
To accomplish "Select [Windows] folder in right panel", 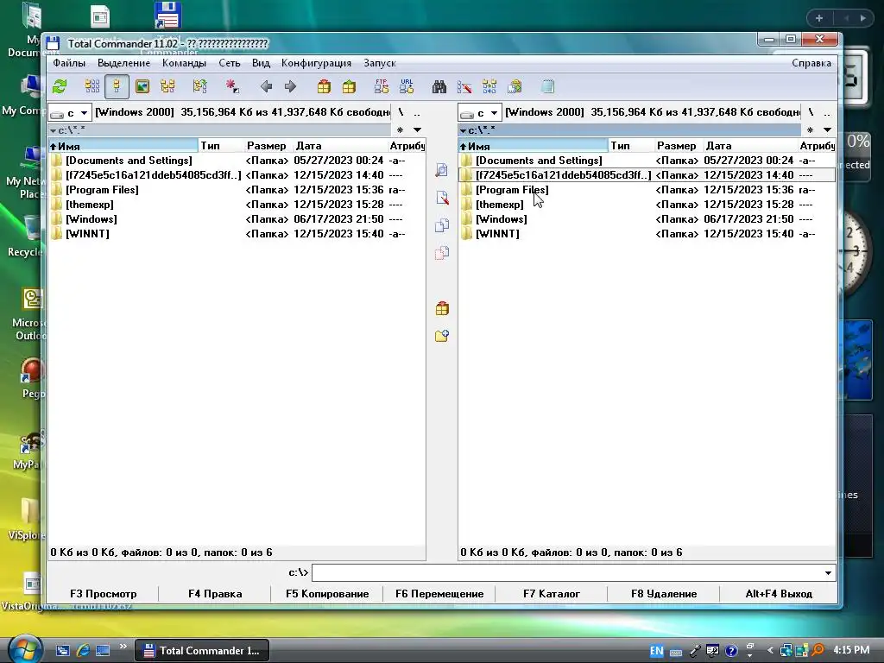I will [502, 219].
